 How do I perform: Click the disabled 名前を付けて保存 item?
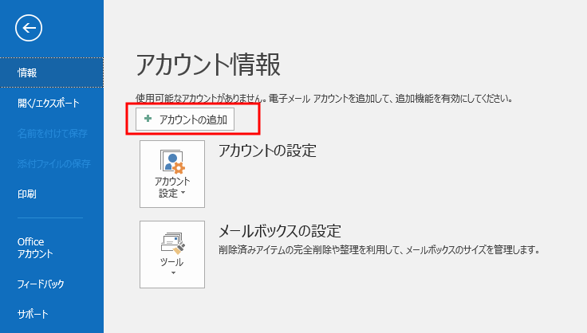[53, 133]
